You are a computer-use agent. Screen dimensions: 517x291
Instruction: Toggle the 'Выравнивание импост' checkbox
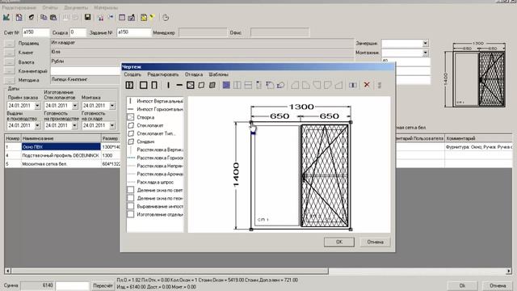click(131, 206)
